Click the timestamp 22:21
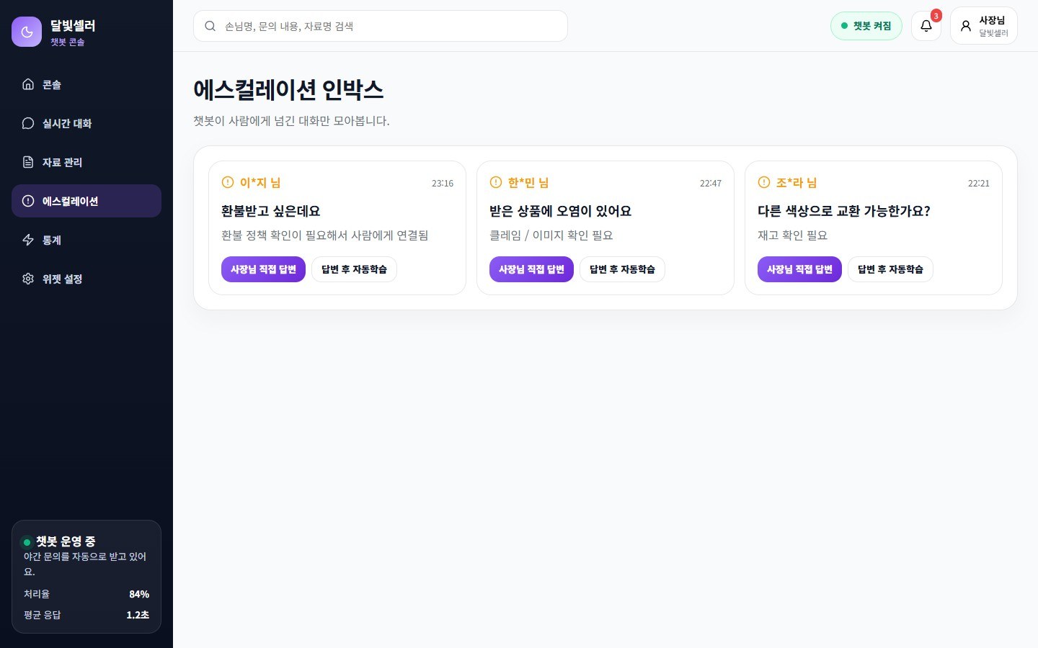 click(x=979, y=183)
